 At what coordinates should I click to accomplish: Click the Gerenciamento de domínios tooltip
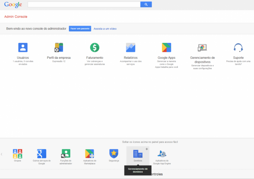(x=138, y=170)
